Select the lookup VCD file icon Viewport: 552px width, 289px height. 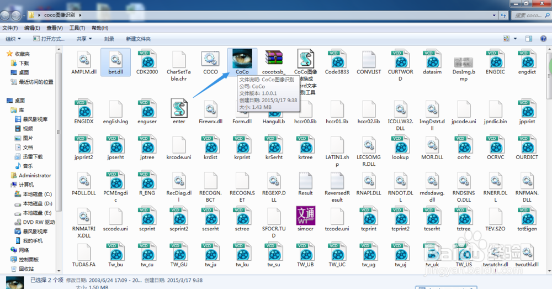pos(400,144)
